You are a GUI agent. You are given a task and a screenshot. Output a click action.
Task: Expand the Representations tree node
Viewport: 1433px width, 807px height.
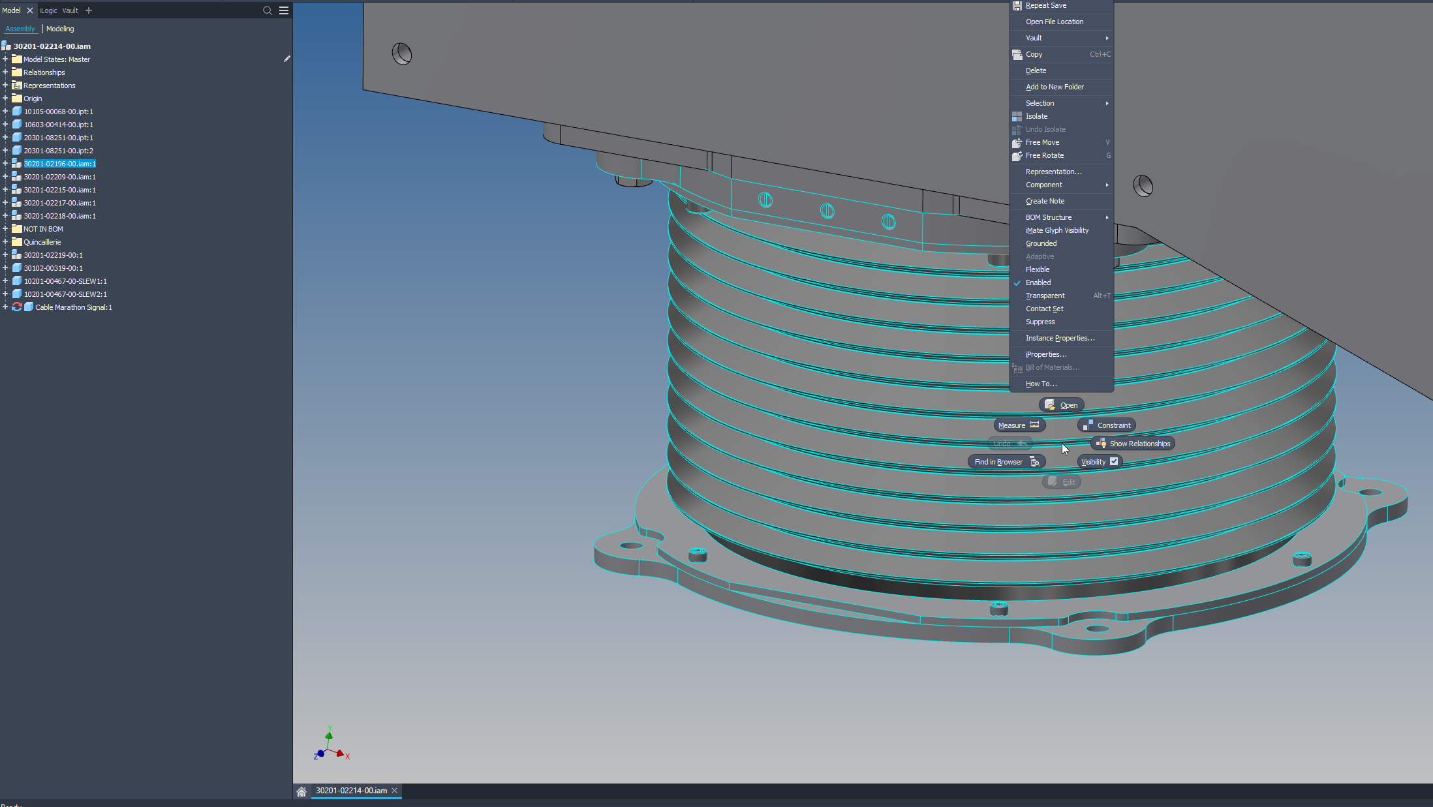pos(5,85)
